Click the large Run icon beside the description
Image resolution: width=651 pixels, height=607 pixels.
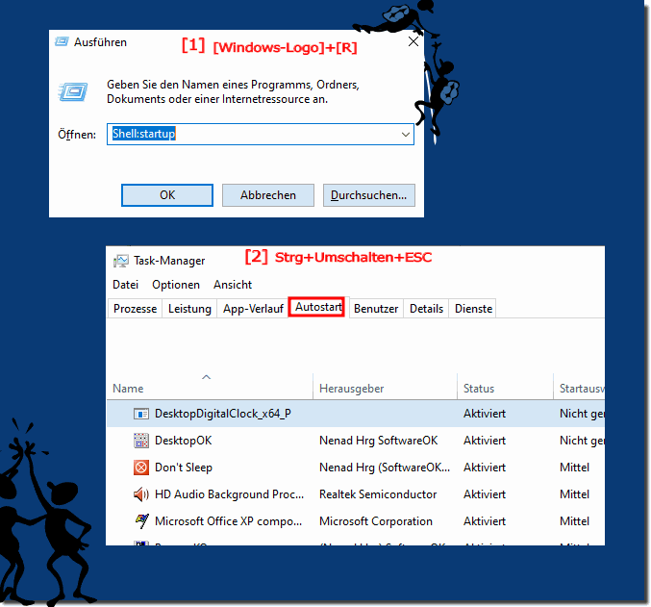click(x=73, y=91)
